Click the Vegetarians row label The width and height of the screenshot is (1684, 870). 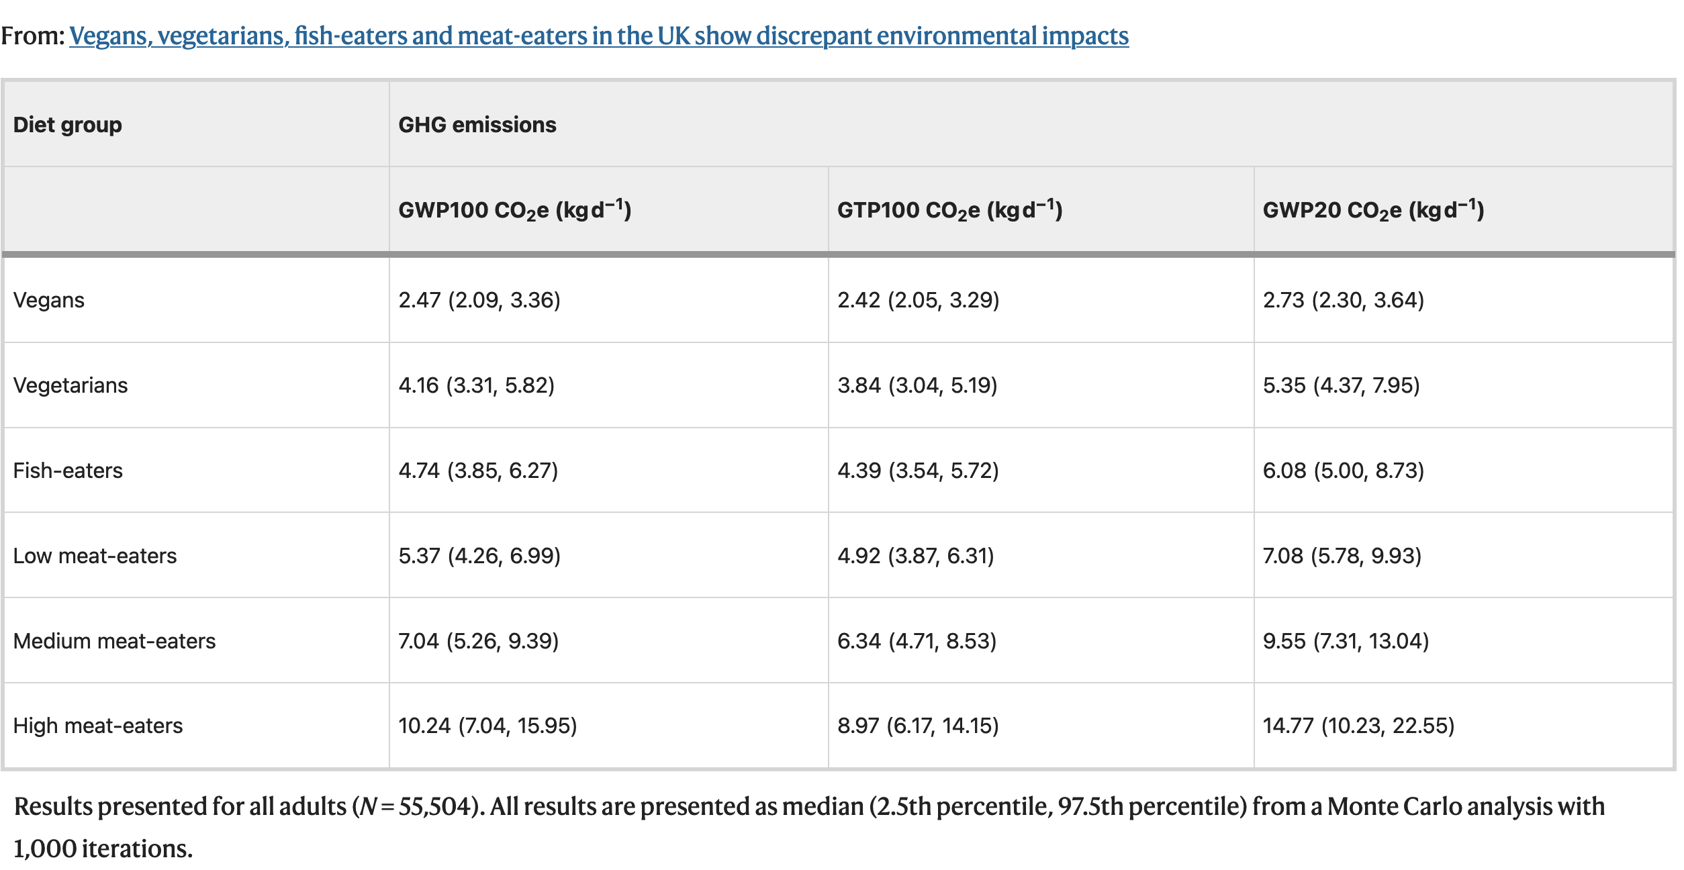point(71,385)
